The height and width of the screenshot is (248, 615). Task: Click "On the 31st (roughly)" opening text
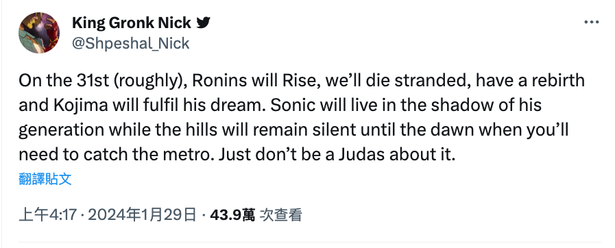(102, 81)
